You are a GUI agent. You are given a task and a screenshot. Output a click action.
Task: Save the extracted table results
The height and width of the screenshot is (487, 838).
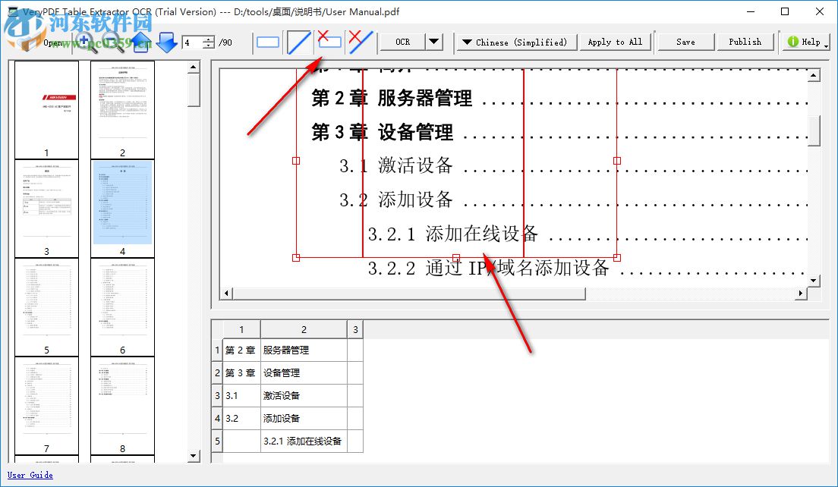685,42
